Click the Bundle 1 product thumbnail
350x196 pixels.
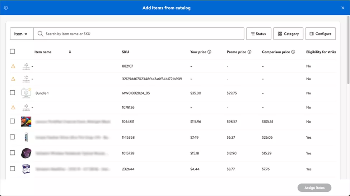pyautogui.click(x=26, y=93)
